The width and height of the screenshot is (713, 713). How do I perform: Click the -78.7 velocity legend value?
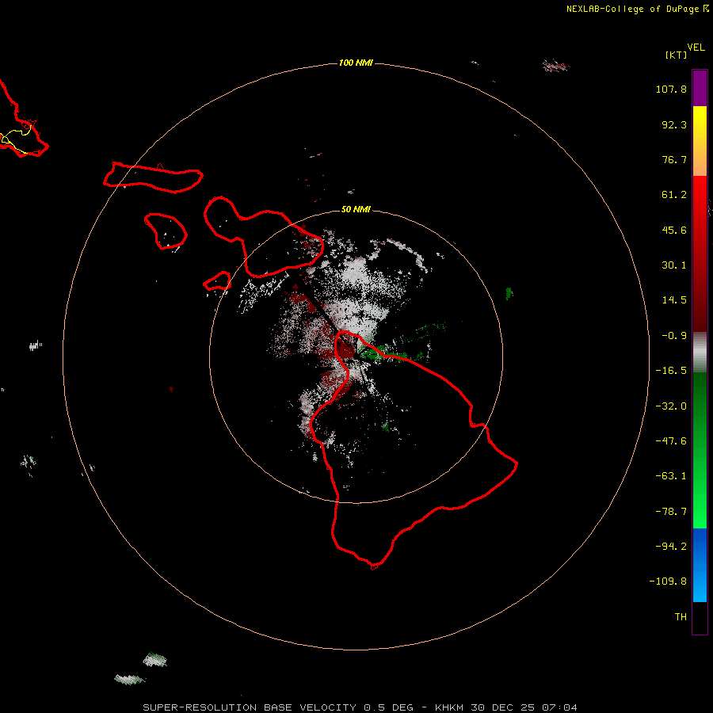click(671, 512)
